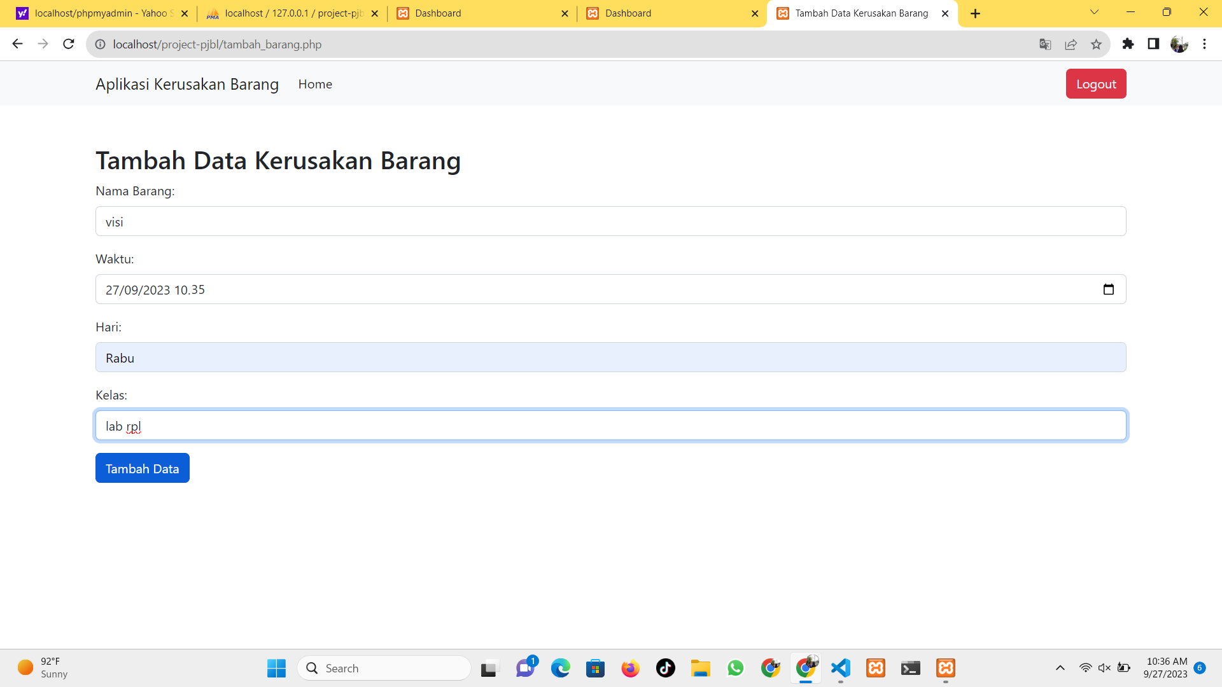
Task: Show hidden icons in the system tray
Action: click(x=1060, y=668)
